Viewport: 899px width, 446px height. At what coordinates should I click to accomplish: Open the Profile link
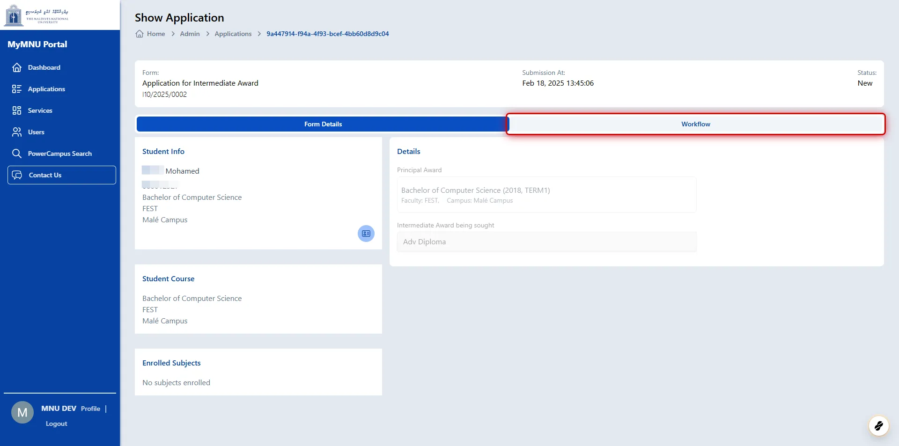click(x=90, y=409)
